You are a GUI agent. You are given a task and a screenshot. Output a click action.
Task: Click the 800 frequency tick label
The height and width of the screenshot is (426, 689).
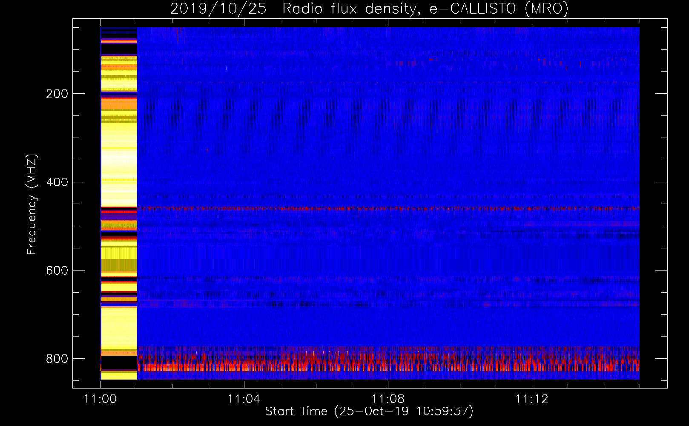coord(57,359)
